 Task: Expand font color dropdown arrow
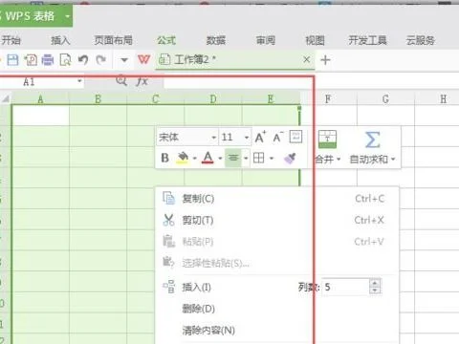click(220, 159)
